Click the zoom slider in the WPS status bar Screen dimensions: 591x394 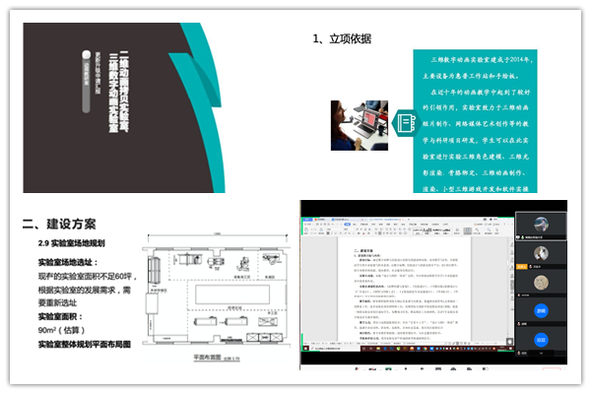pos(490,343)
